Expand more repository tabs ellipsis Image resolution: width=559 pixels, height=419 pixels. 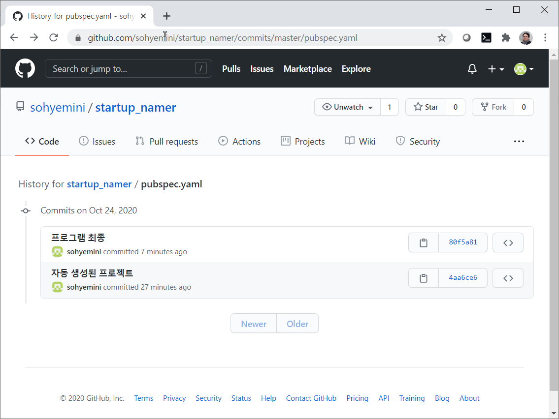519,141
